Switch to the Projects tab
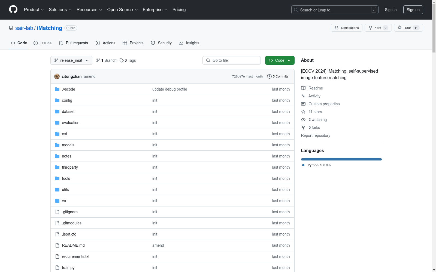The image size is (436, 272). point(133,43)
